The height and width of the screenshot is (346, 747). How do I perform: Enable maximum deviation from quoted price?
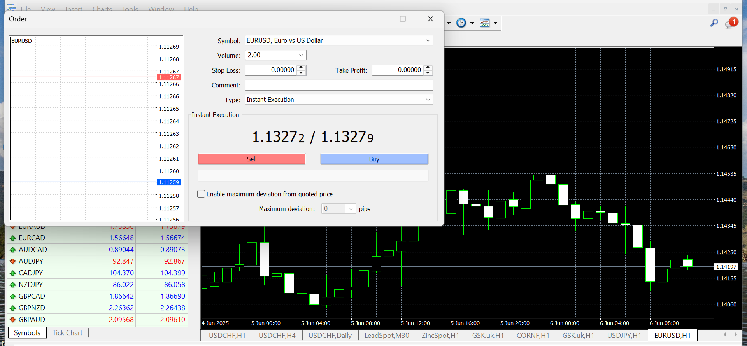click(x=201, y=194)
